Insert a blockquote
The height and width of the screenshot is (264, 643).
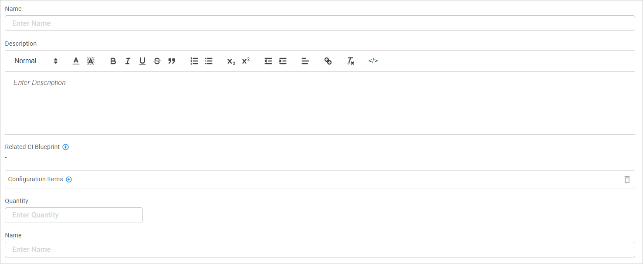click(x=172, y=61)
